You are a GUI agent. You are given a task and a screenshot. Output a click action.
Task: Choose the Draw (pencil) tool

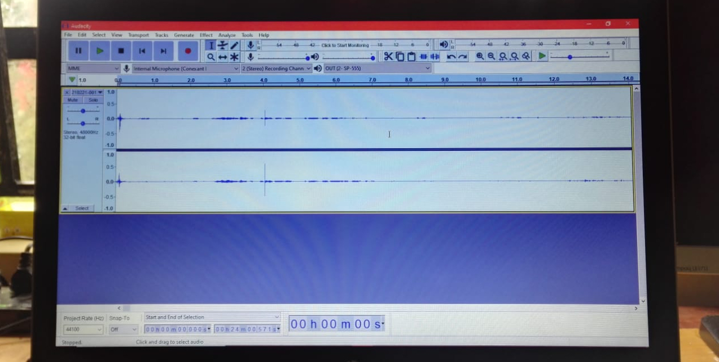(235, 45)
